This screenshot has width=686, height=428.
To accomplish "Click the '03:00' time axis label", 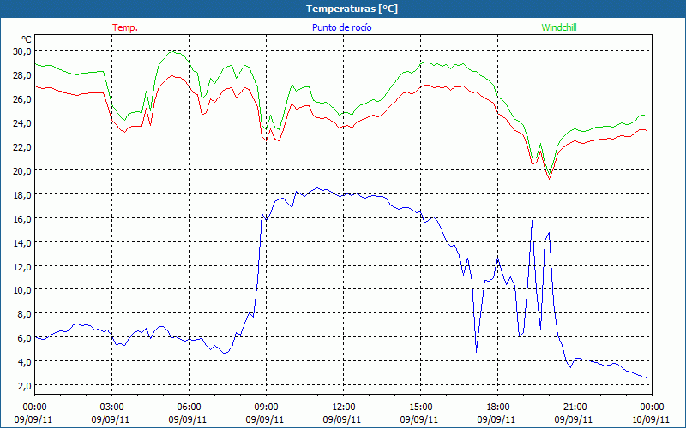I will [112, 407].
